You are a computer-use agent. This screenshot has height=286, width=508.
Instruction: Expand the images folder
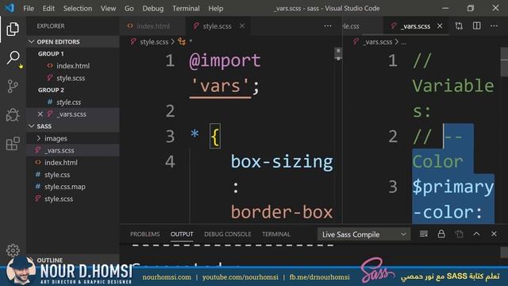coord(73,138)
